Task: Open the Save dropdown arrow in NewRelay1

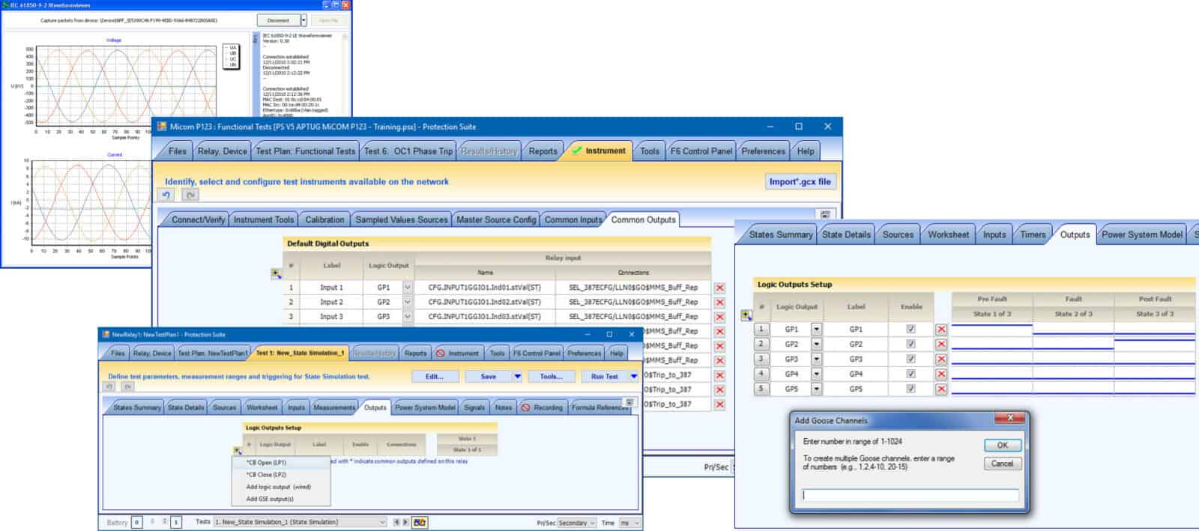Action: tap(517, 377)
